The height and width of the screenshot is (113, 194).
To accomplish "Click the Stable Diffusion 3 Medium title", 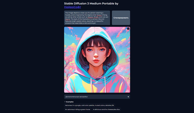I will (91, 3).
